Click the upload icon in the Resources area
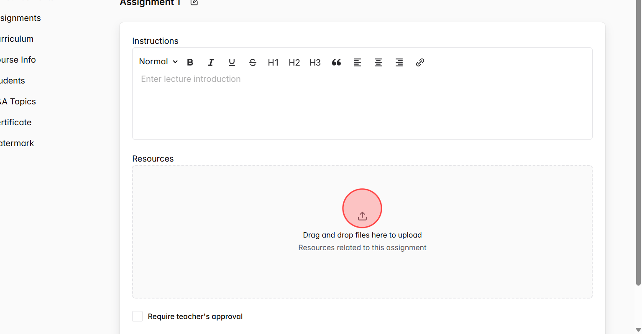Viewport: 642px width, 334px height. coord(362,216)
